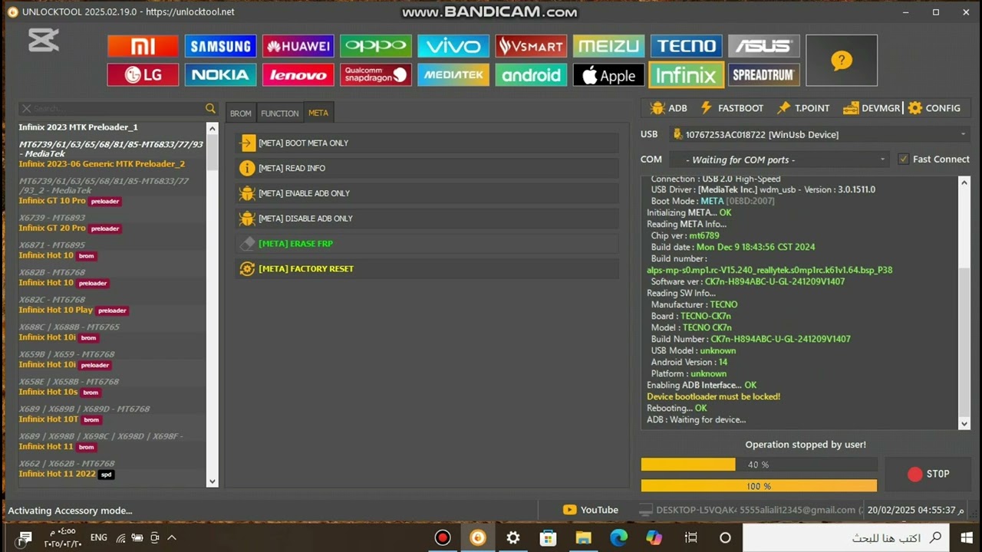The width and height of the screenshot is (982, 552).
Task: Launch Microsoft Store from the taskbar
Action: pyautogui.click(x=548, y=537)
